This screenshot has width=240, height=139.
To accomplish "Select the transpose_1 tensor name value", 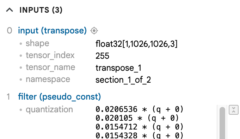I will point(118,68).
